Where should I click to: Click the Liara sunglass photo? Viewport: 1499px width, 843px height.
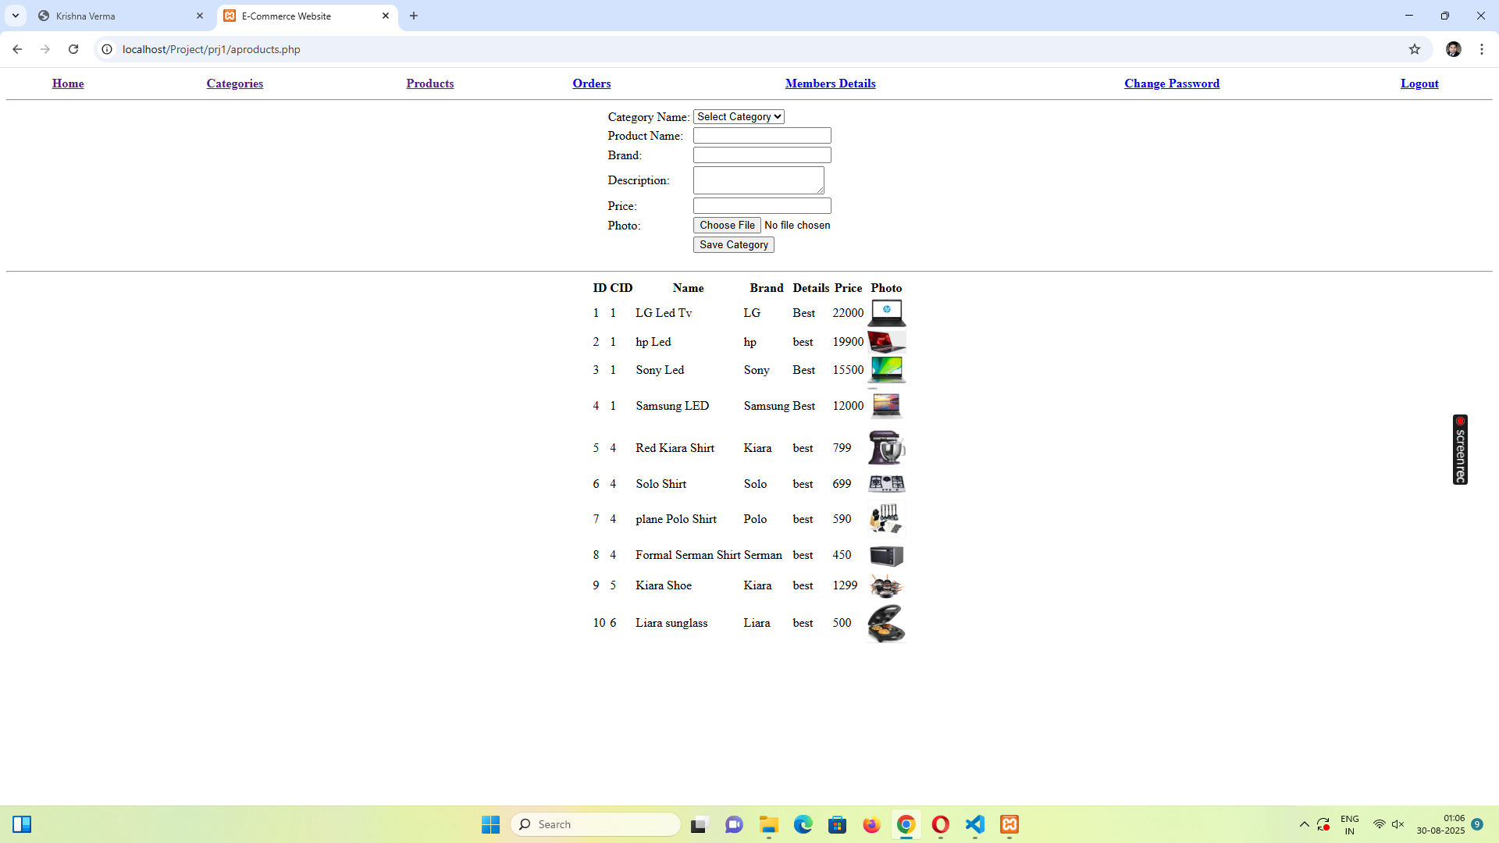point(887,623)
